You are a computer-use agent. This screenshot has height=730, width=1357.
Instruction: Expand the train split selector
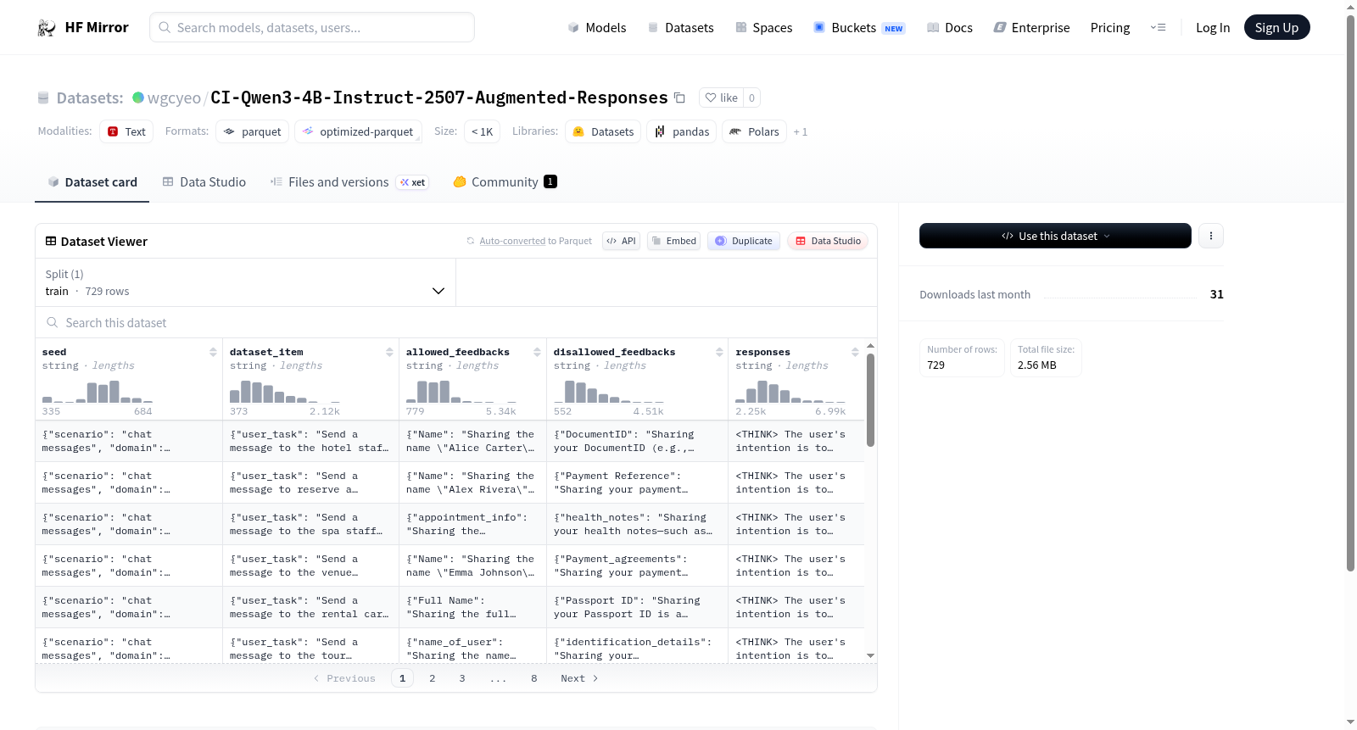tap(246, 282)
